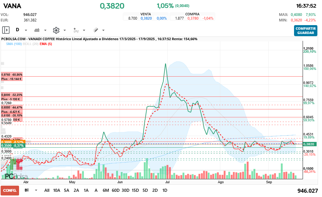This screenshot has height=197, width=322.
Task: Select the 2A time range
Action: tap(77, 190)
